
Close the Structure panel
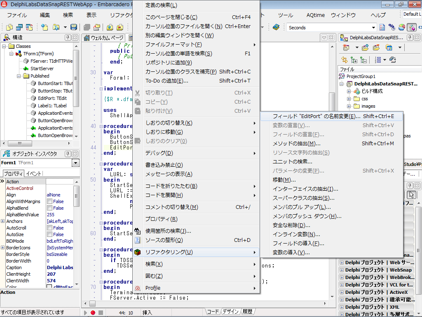[x=75, y=38]
